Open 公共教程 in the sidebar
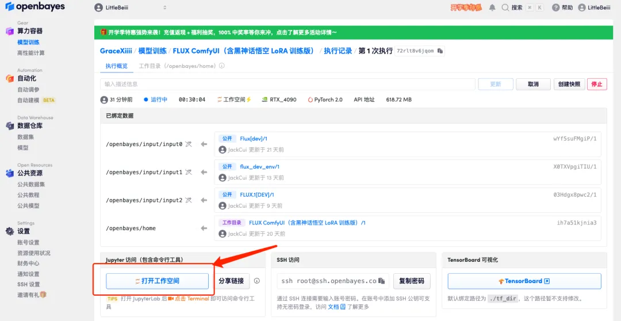 [x=28, y=195]
